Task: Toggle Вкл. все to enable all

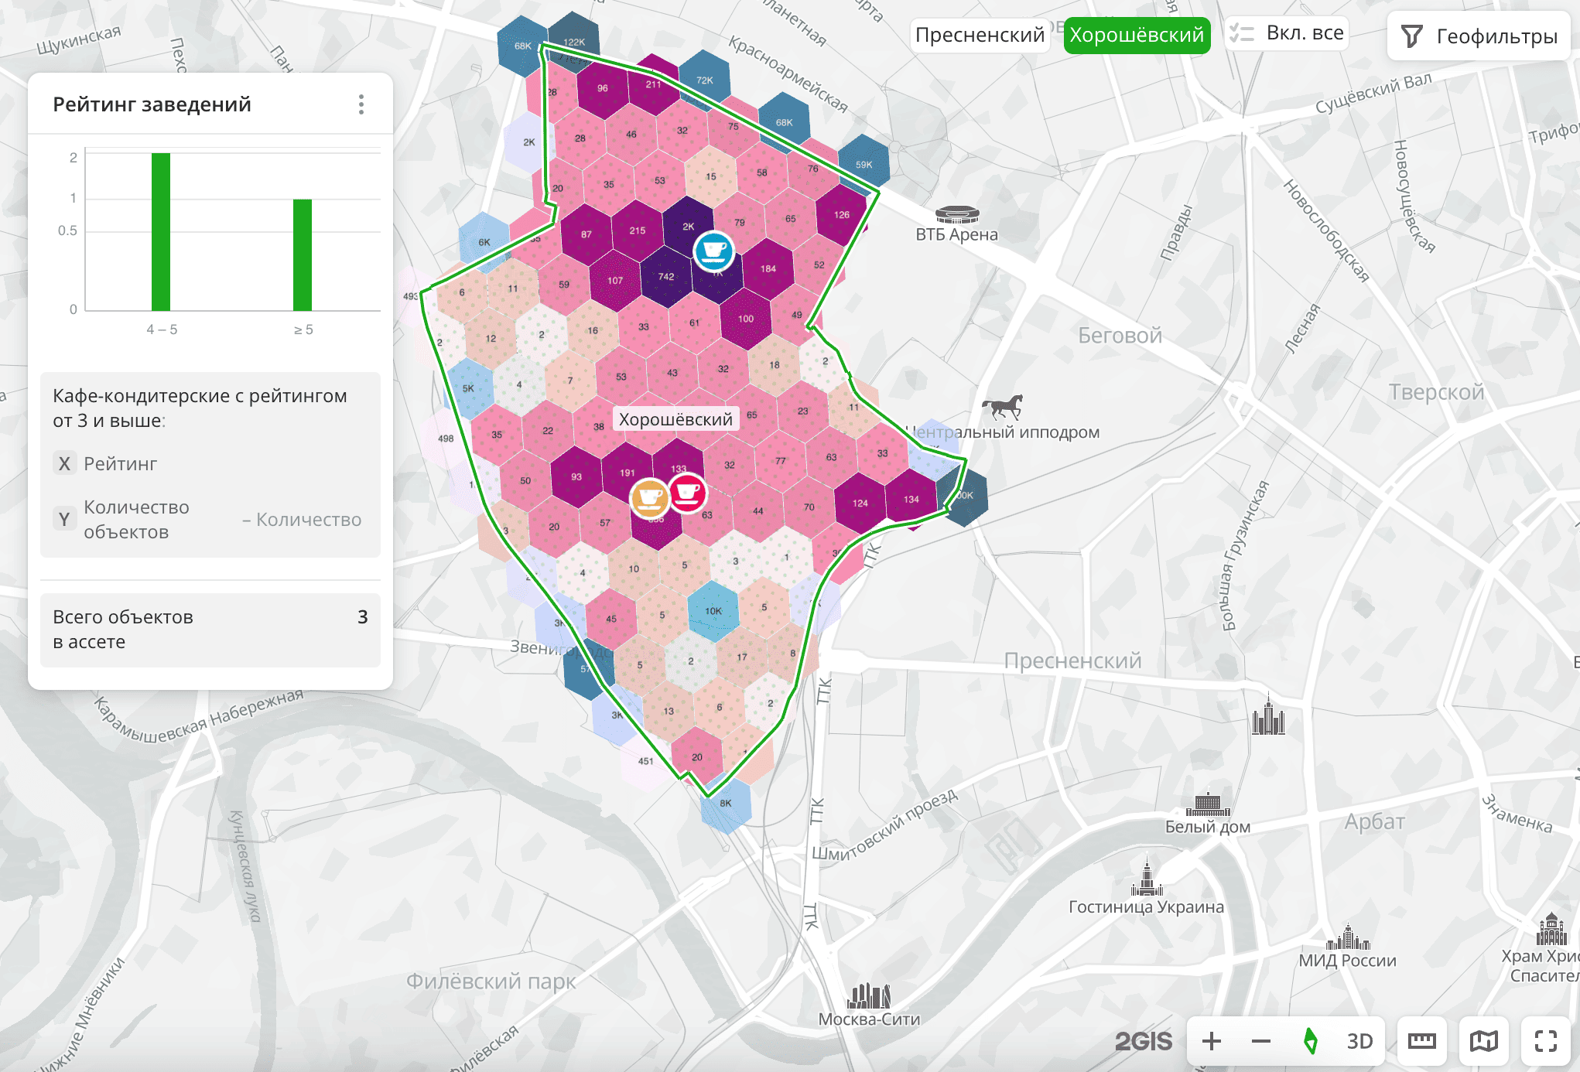Action: pyautogui.click(x=1288, y=33)
